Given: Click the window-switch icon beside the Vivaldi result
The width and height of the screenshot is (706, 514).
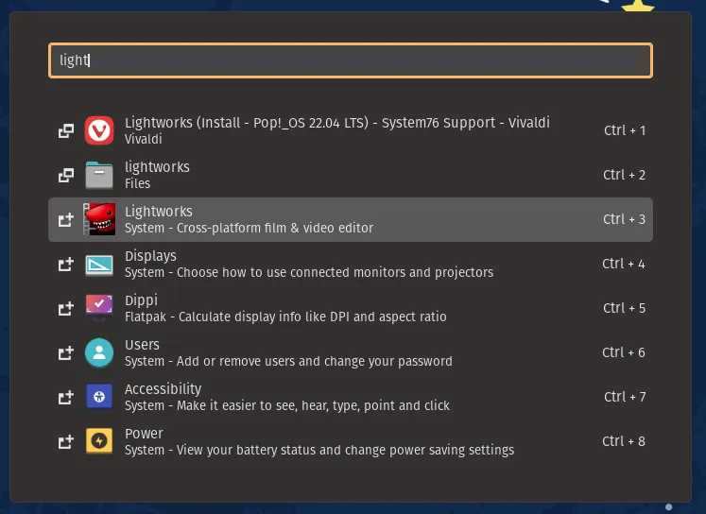Looking at the screenshot, I should (66, 131).
